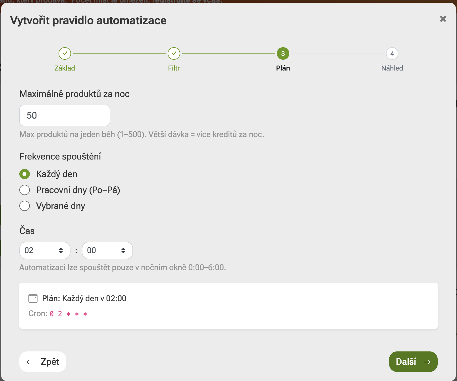This screenshot has height=381, width=457.
Task: Select the Každý den radio option
Action: pyautogui.click(x=25, y=174)
